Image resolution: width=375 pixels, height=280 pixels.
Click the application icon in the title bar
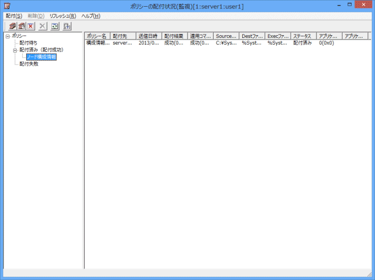point(7,6)
